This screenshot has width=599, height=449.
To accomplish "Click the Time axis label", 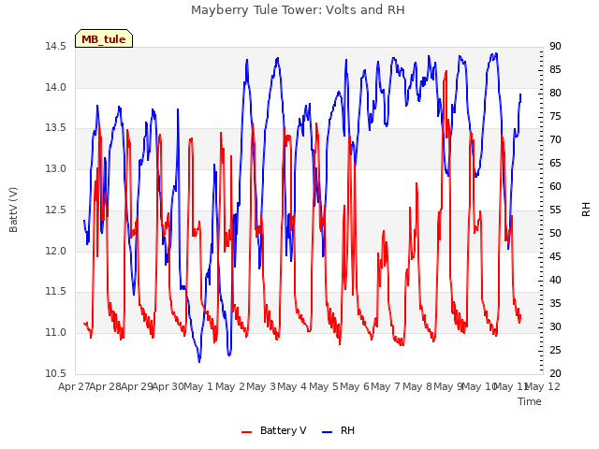I will pyautogui.click(x=530, y=401).
